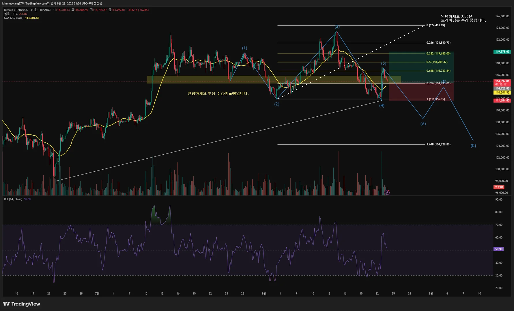This screenshot has height=311, width=514.
Task: Click the yellow 114,201.53 SMA price tag
Action: [x=502, y=93]
